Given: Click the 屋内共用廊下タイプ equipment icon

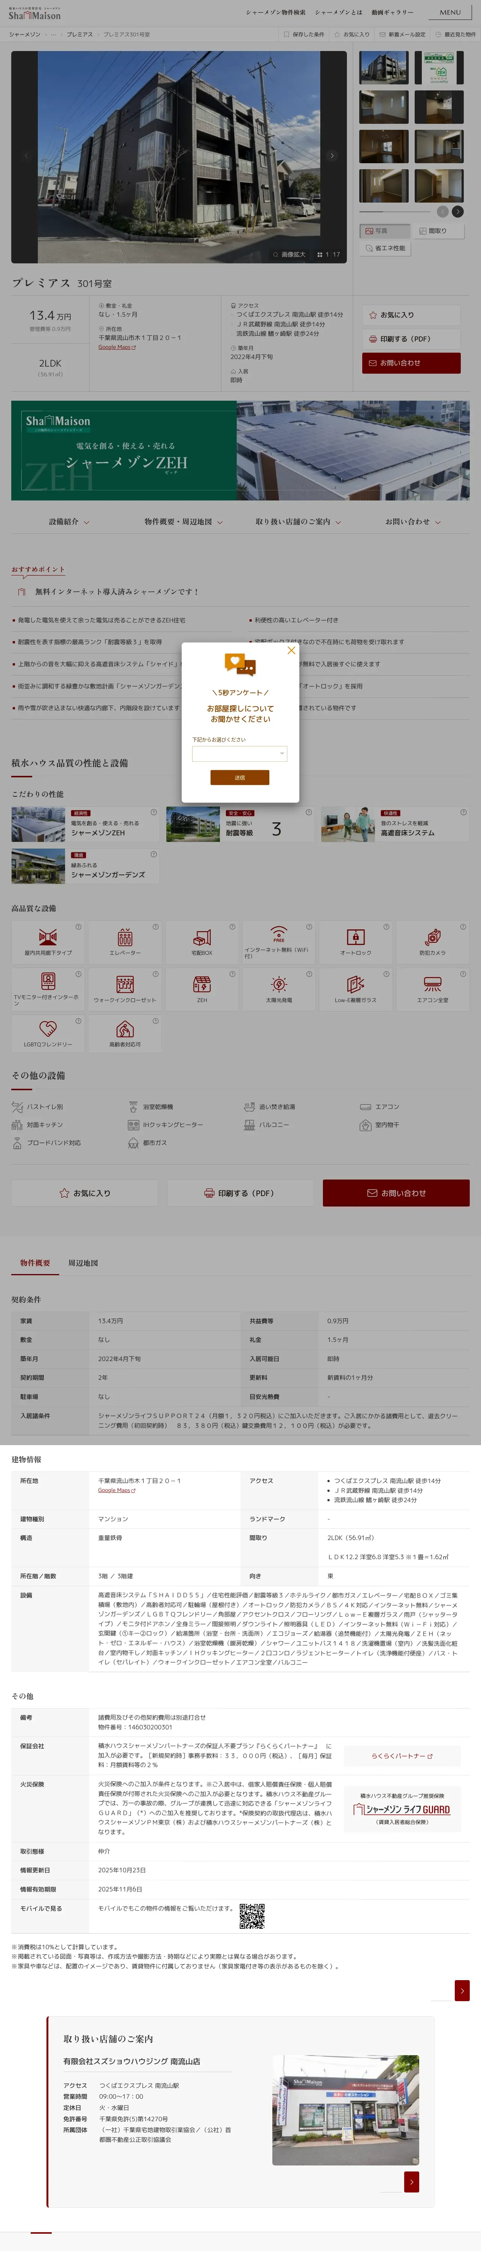Looking at the screenshot, I should [x=48, y=942].
